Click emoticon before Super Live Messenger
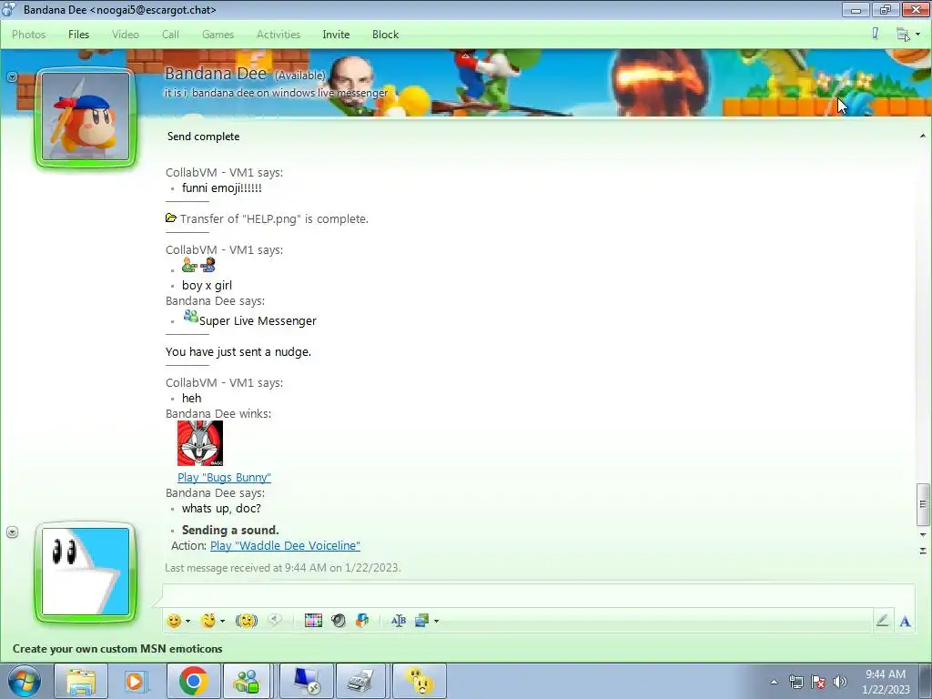Image resolution: width=932 pixels, height=699 pixels. tap(190, 316)
